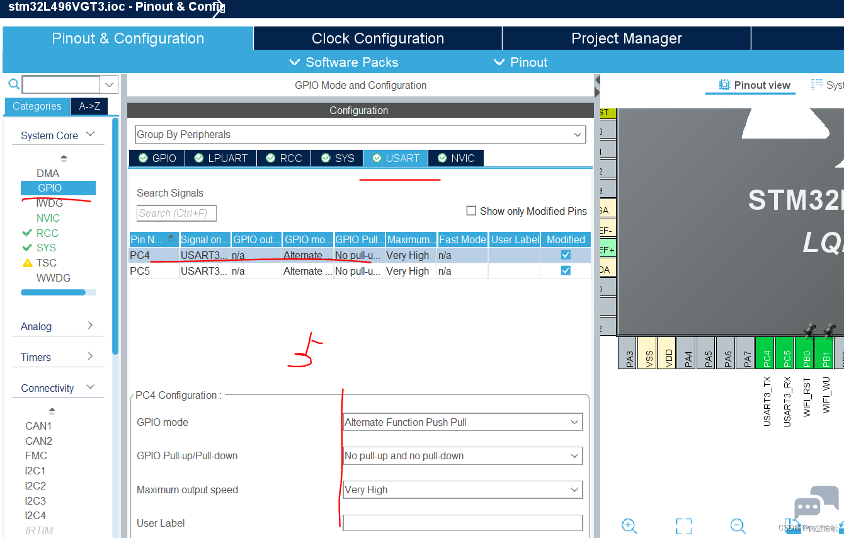Open the sidebar search dropdown arrow
Screen dimensions: 844x538
[110, 84]
